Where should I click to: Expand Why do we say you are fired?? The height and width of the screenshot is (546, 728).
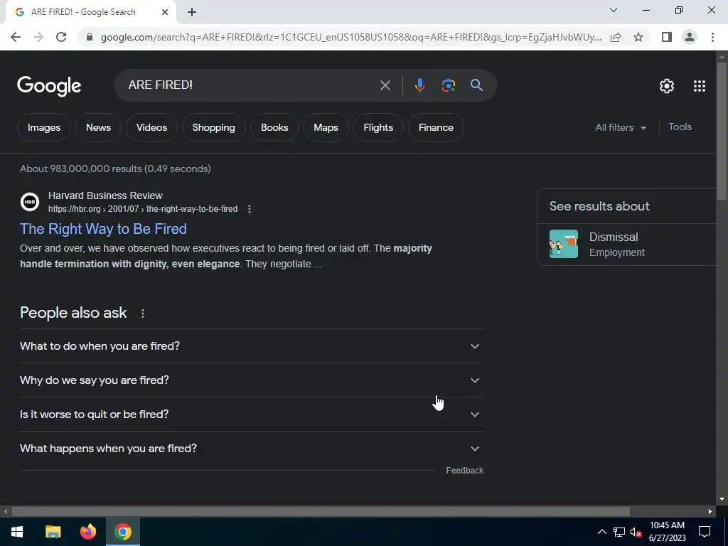[x=251, y=380]
